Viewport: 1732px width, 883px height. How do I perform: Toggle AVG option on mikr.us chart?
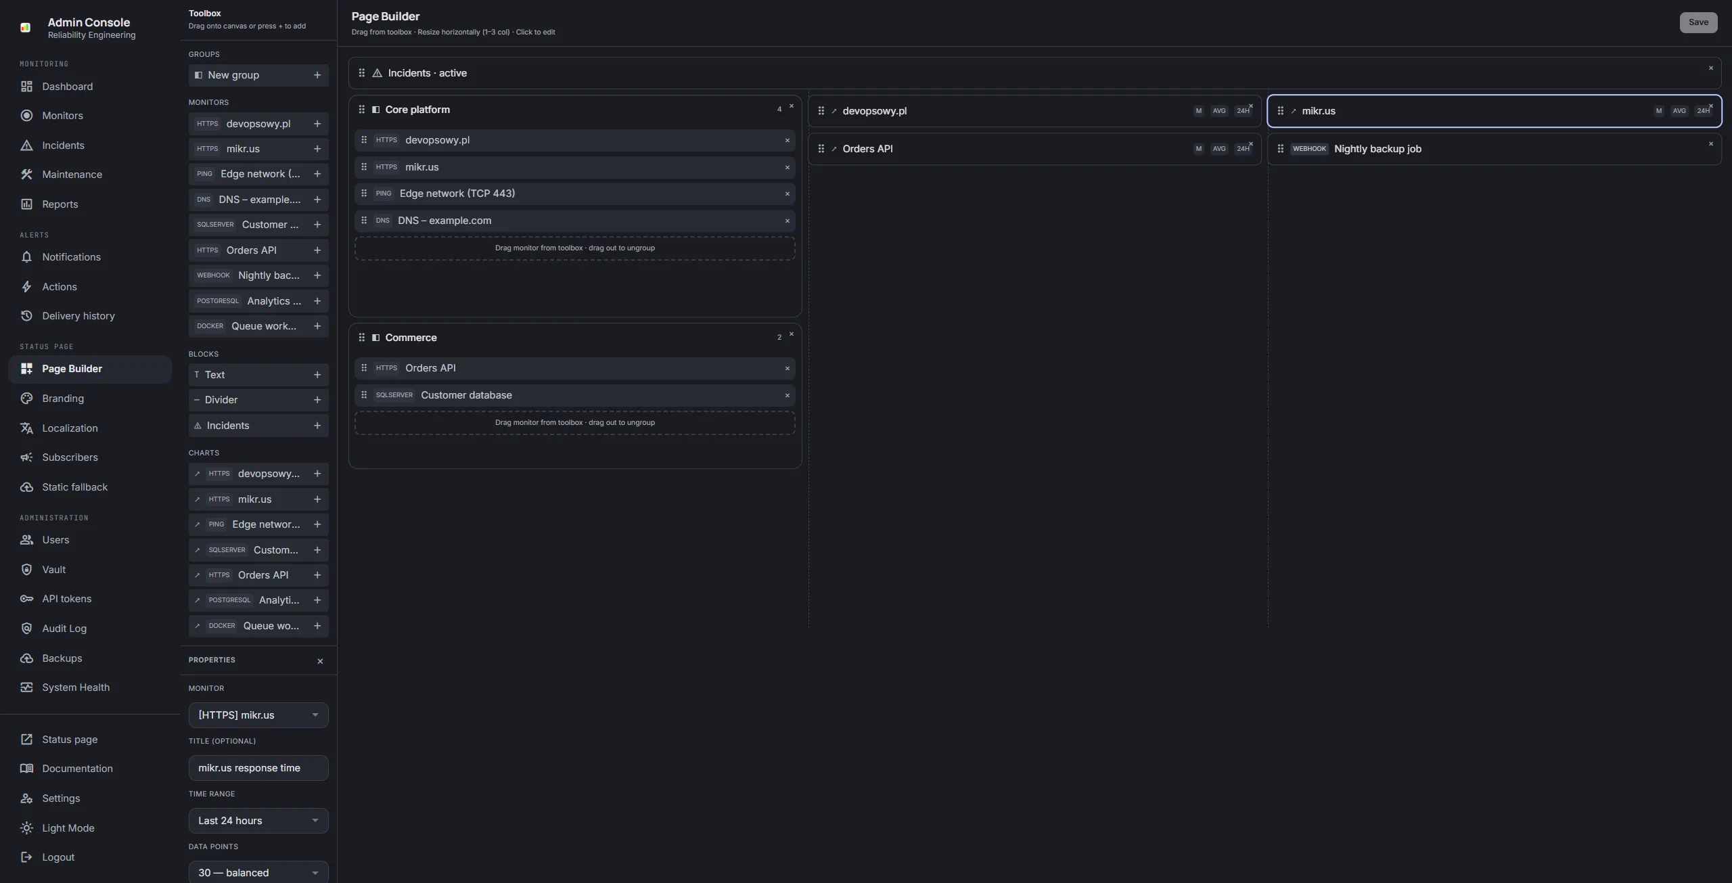click(1679, 111)
